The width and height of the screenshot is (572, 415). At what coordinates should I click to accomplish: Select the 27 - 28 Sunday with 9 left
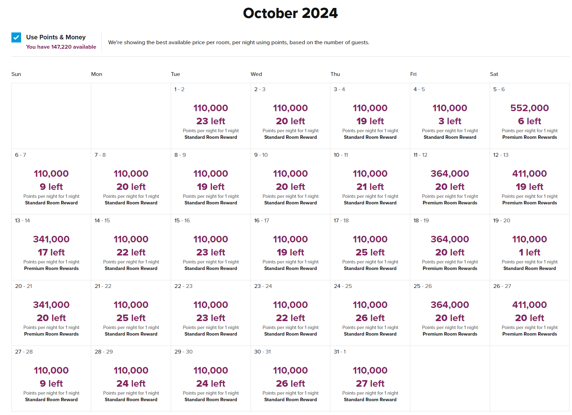(51, 378)
